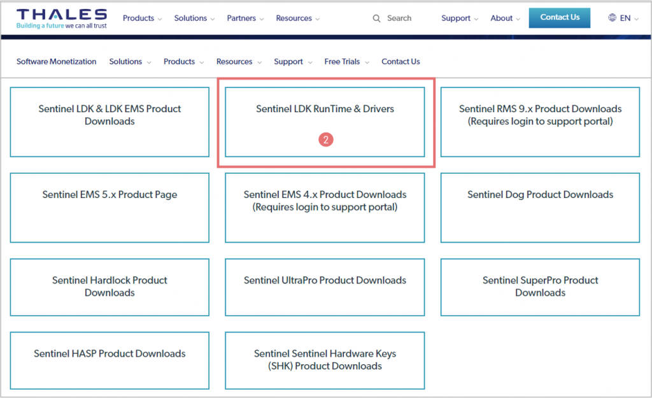
Task: Click the red step 2 badge
Action: [x=325, y=139]
